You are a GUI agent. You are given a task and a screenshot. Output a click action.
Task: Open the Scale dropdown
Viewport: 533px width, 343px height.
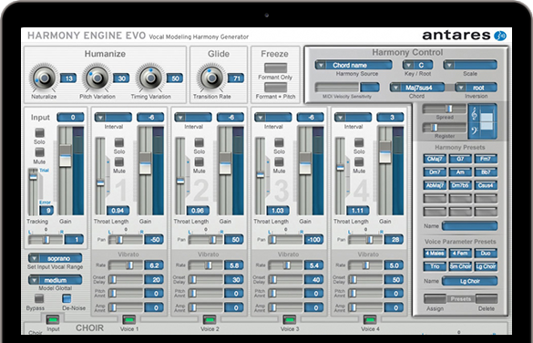[470, 65]
